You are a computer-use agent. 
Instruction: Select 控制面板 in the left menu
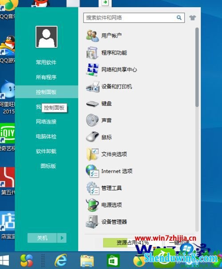coord(47,92)
